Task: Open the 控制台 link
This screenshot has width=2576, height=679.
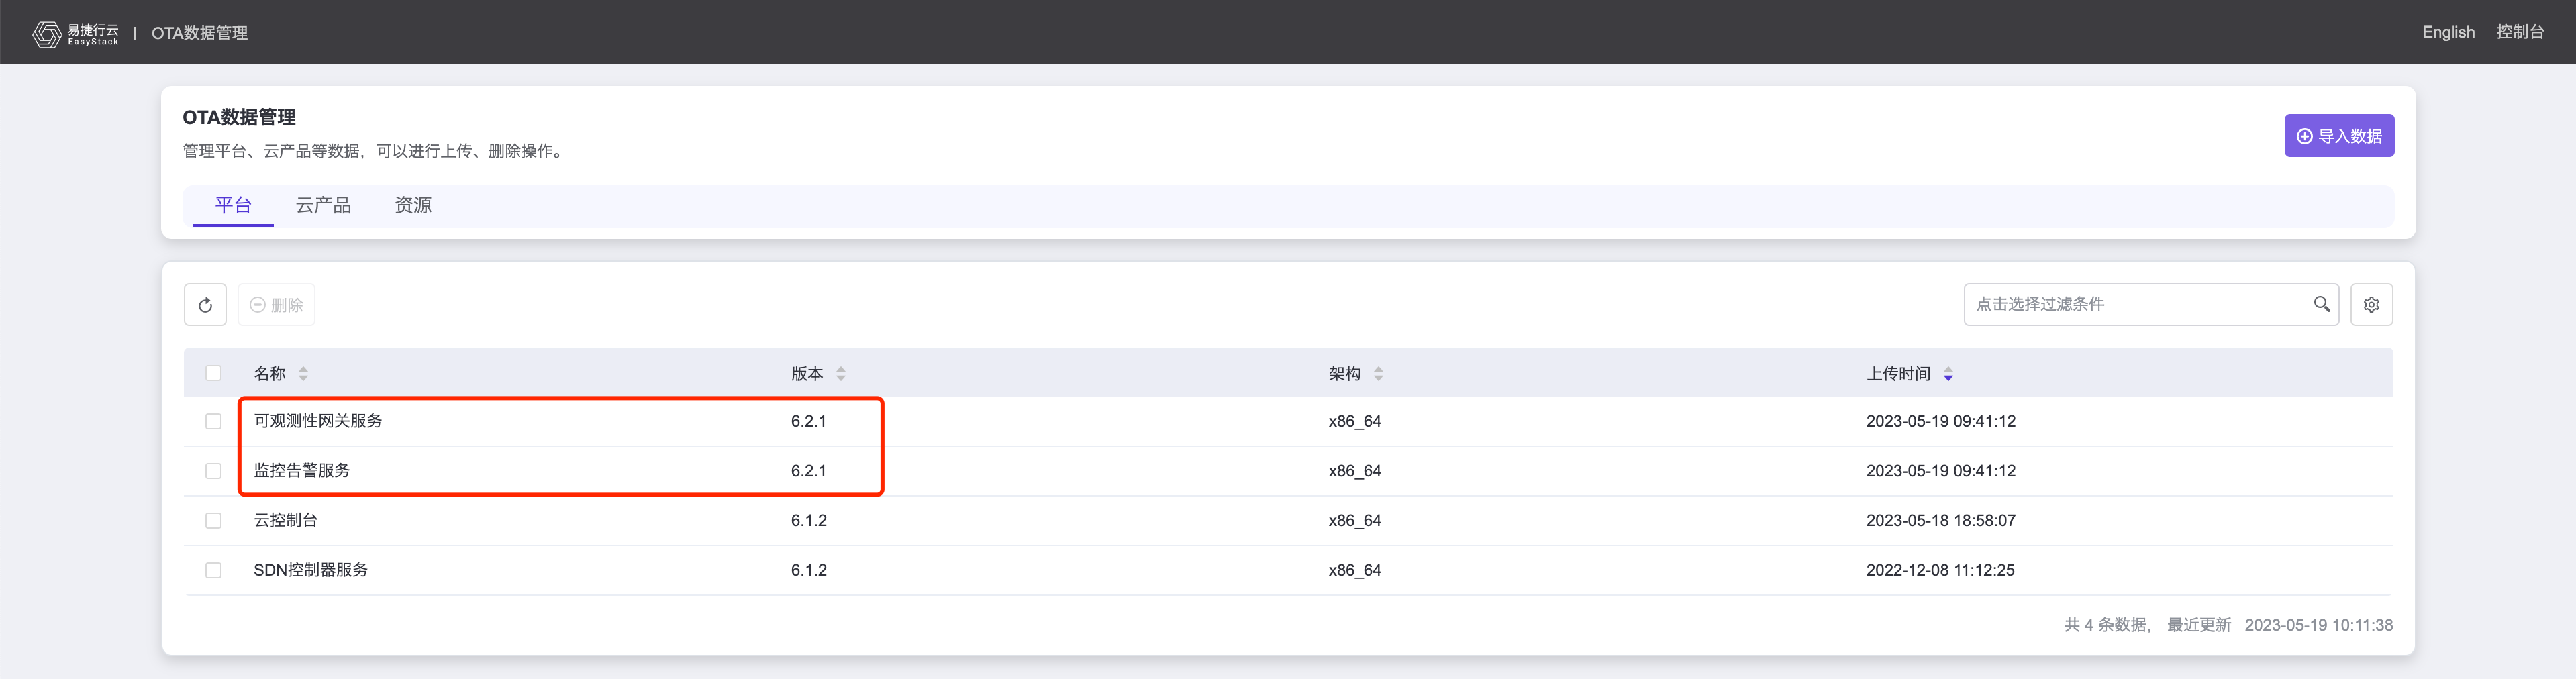Action: point(2519,32)
